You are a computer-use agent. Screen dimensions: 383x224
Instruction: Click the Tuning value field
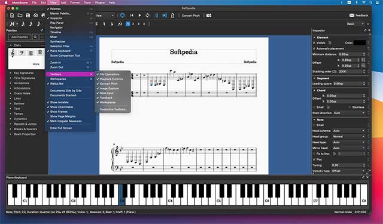click(348, 165)
